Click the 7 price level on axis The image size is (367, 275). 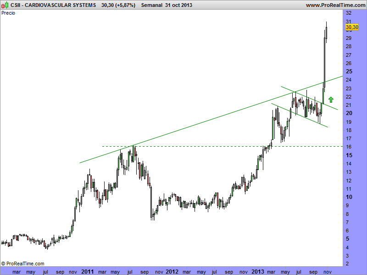347,222
